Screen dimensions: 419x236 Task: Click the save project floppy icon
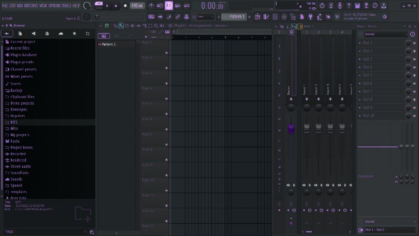357,5
